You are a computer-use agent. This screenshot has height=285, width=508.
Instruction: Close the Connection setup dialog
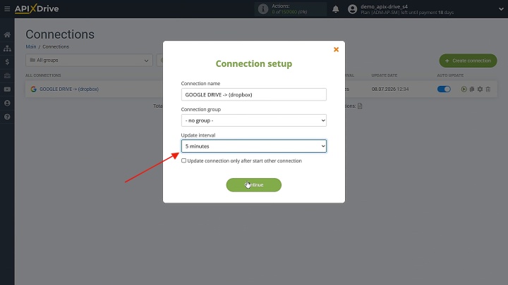point(337,49)
